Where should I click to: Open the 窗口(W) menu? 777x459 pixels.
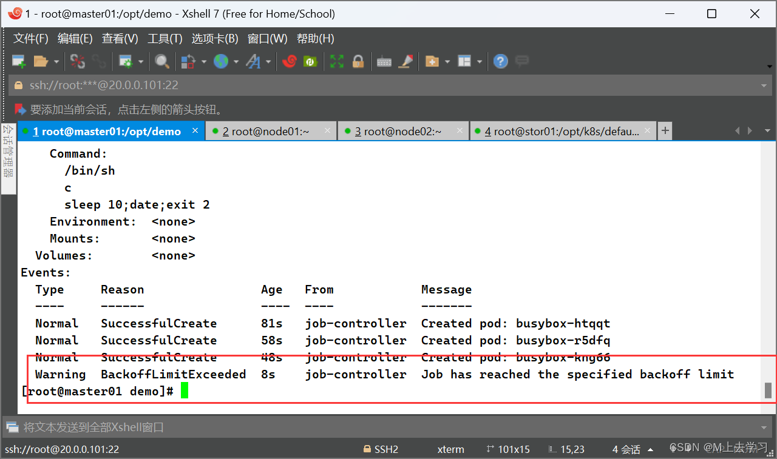click(268, 39)
